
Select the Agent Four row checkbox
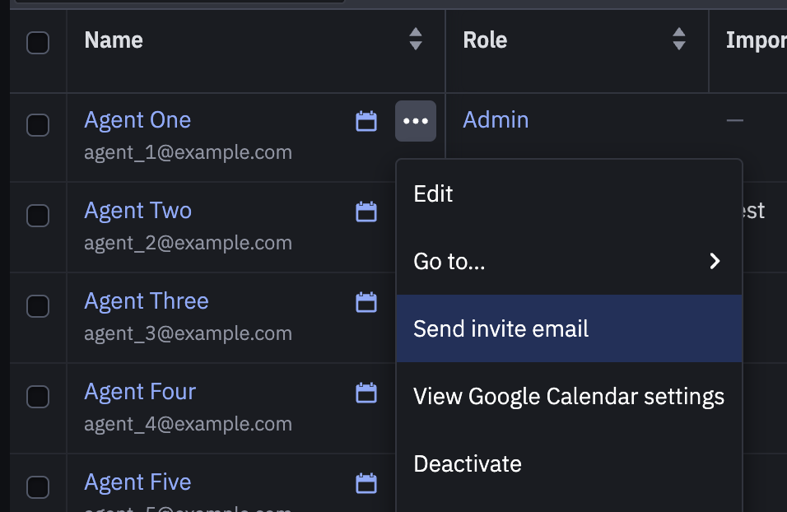pyautogui.click(x=38, y=397)
